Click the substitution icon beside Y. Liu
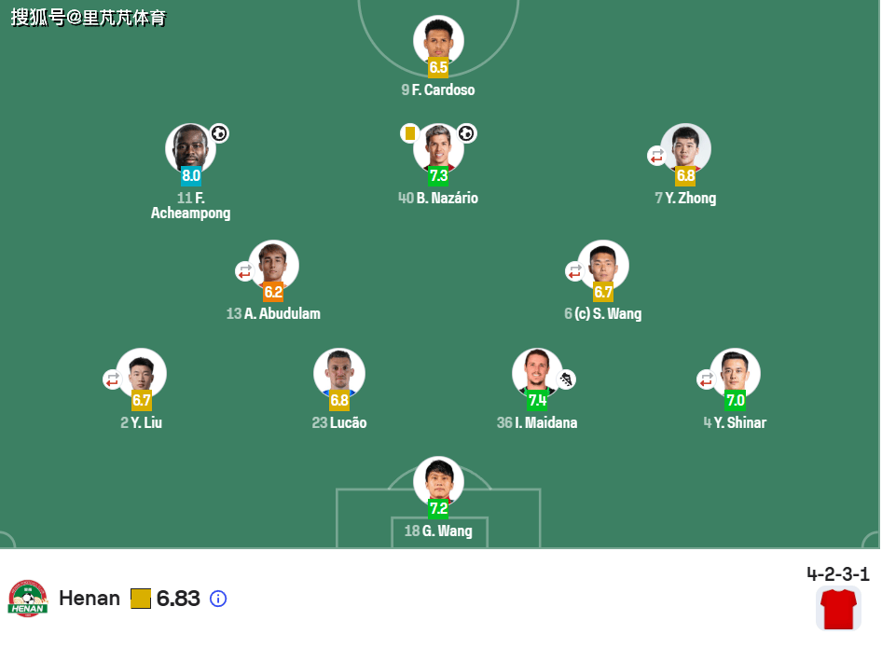The width and height of the screenshot is (882, 648). click(x=112, y=379)
